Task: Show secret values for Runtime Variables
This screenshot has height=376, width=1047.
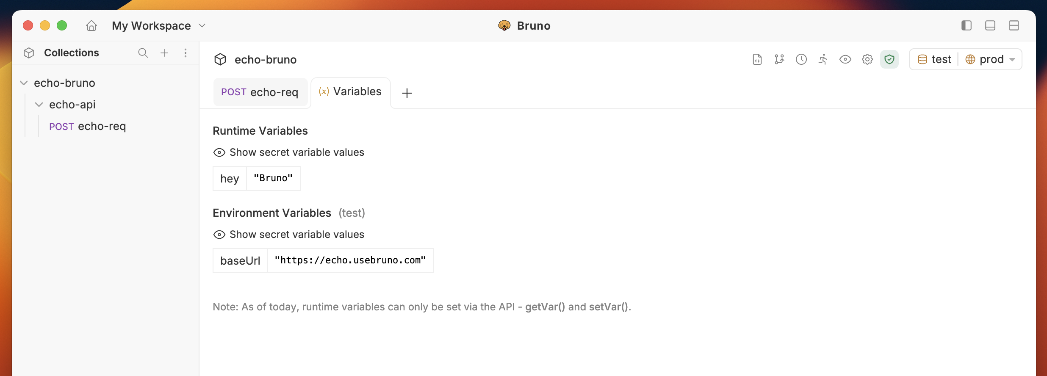Action: point(288,152)
